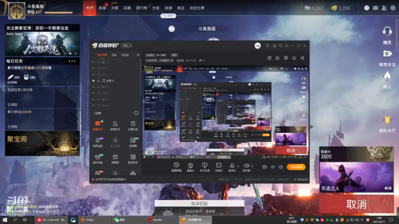Open the gift box icon in assistant toolbar
399x224 pixels.
click(269, 58)
